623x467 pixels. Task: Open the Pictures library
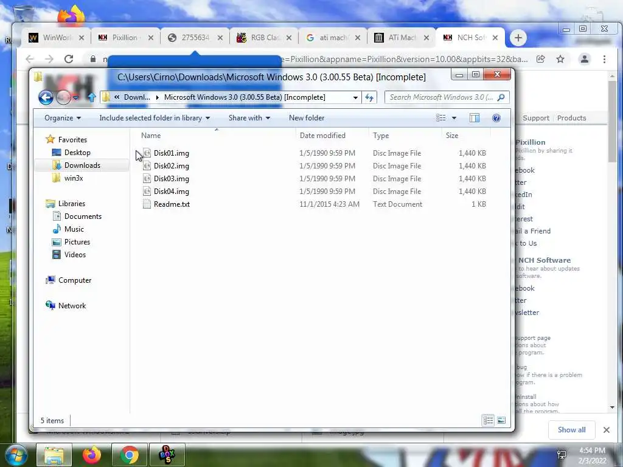(77, 242)
